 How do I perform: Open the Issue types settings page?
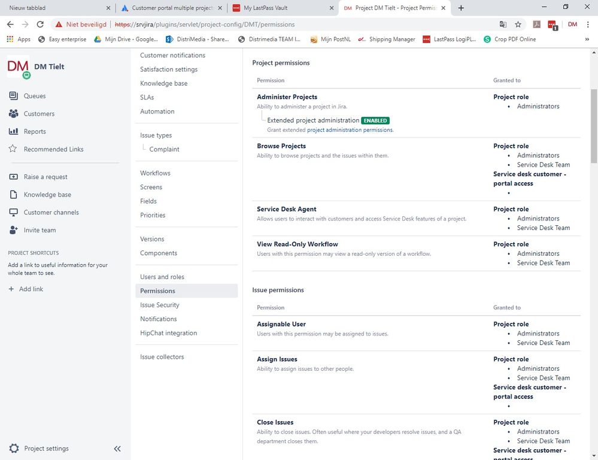156,135
